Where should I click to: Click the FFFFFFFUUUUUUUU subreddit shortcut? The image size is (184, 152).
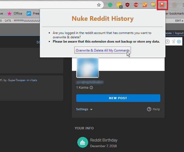point(27,21)
